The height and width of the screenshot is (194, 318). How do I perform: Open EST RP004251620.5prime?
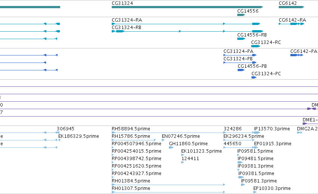coord(136,166)
